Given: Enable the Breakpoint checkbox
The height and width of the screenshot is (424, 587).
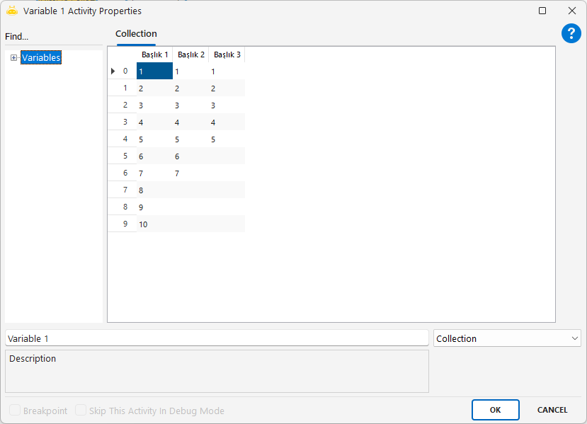Looking at the screenshot, I should [x=15, y=411].
